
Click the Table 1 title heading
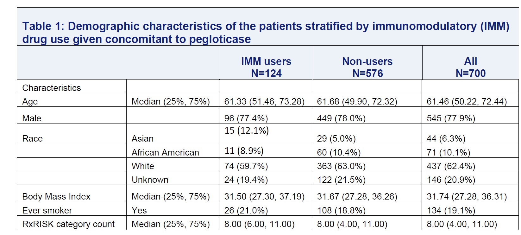pos(265,33)
